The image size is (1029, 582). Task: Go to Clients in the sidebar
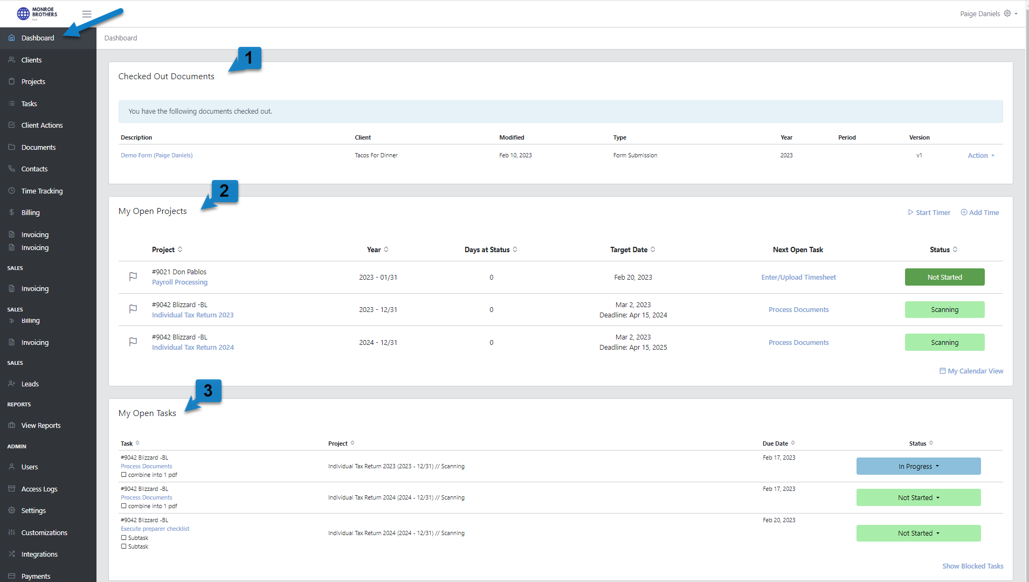[31, 60]
